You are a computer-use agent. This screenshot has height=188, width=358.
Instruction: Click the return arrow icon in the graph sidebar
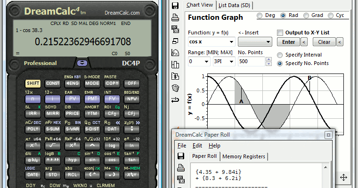point(175,100)
